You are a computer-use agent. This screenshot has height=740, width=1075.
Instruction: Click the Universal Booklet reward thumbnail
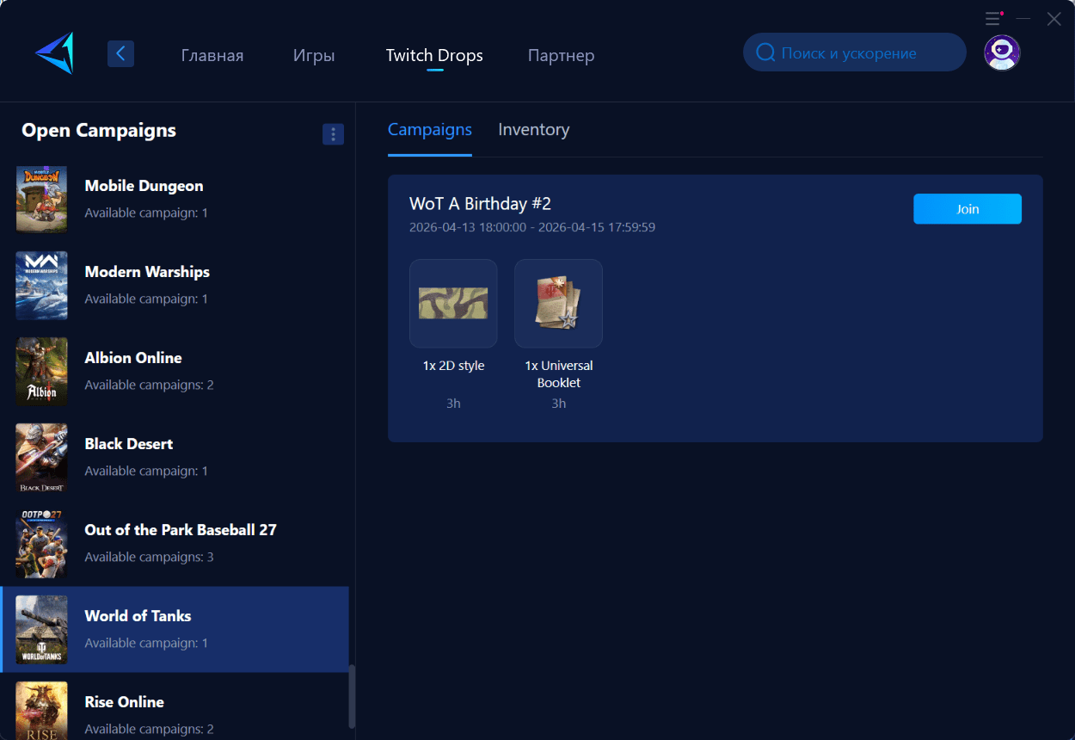coord(558,303)
